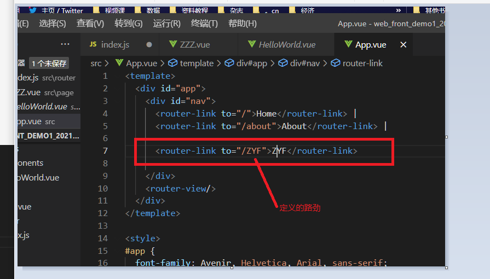
Task: Click the </template> closing tag
Action: click(153, 213)
